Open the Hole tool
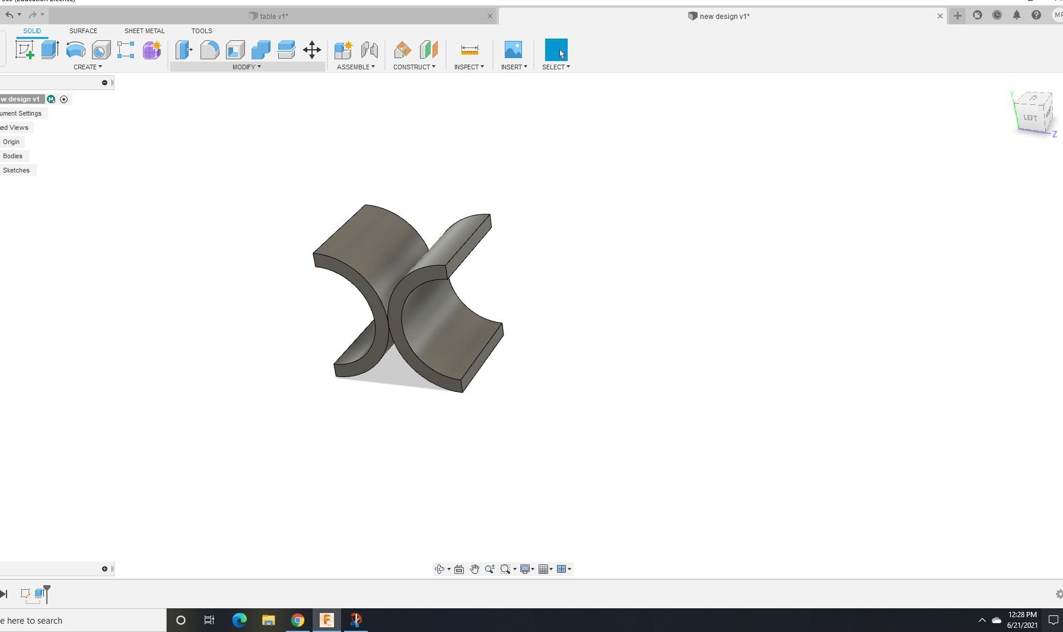 100,50
